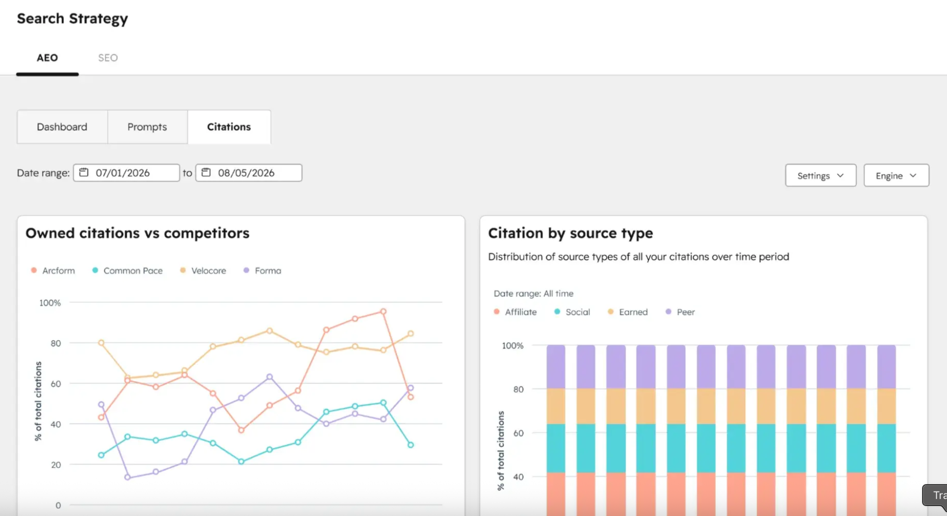Viewport: 947px width, 516px height.
Task: Click the Citation by source type title
Action: click(571, 233)
